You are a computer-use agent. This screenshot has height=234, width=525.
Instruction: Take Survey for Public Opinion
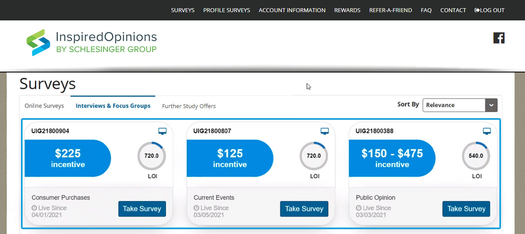pyautogui.click(x=466, y=209)
